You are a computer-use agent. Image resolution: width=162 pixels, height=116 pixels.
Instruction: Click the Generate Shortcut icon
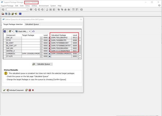click(x=77, y=10)
